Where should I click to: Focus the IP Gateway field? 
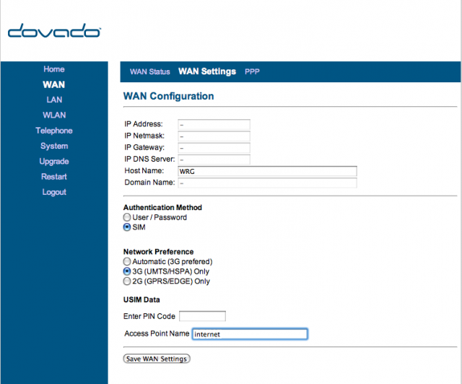point(214,148)
